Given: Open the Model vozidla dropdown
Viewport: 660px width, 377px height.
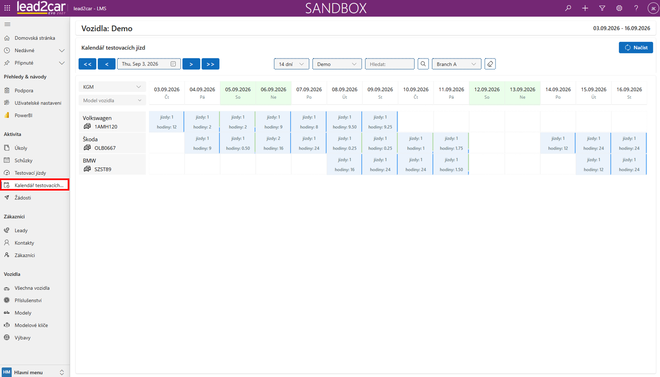Looking at the screenshot, I should (112, 100).
